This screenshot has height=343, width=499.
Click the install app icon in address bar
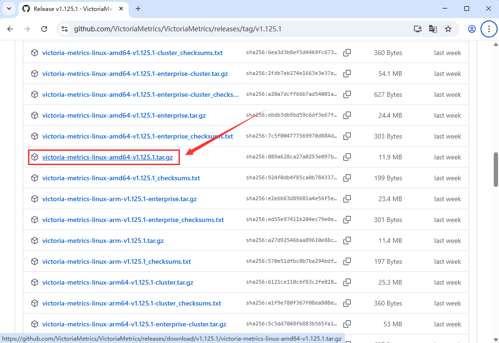tap(417, 29)
